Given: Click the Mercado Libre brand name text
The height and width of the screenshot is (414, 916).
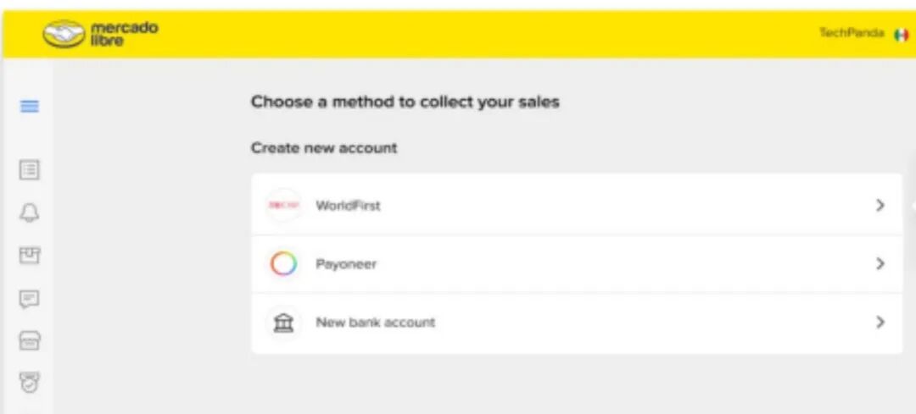Looking at the screenshot, I should 124,34.
